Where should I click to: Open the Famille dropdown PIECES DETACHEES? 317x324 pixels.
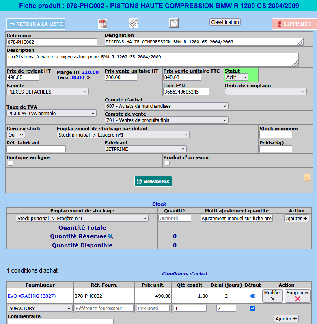(47, 92)
